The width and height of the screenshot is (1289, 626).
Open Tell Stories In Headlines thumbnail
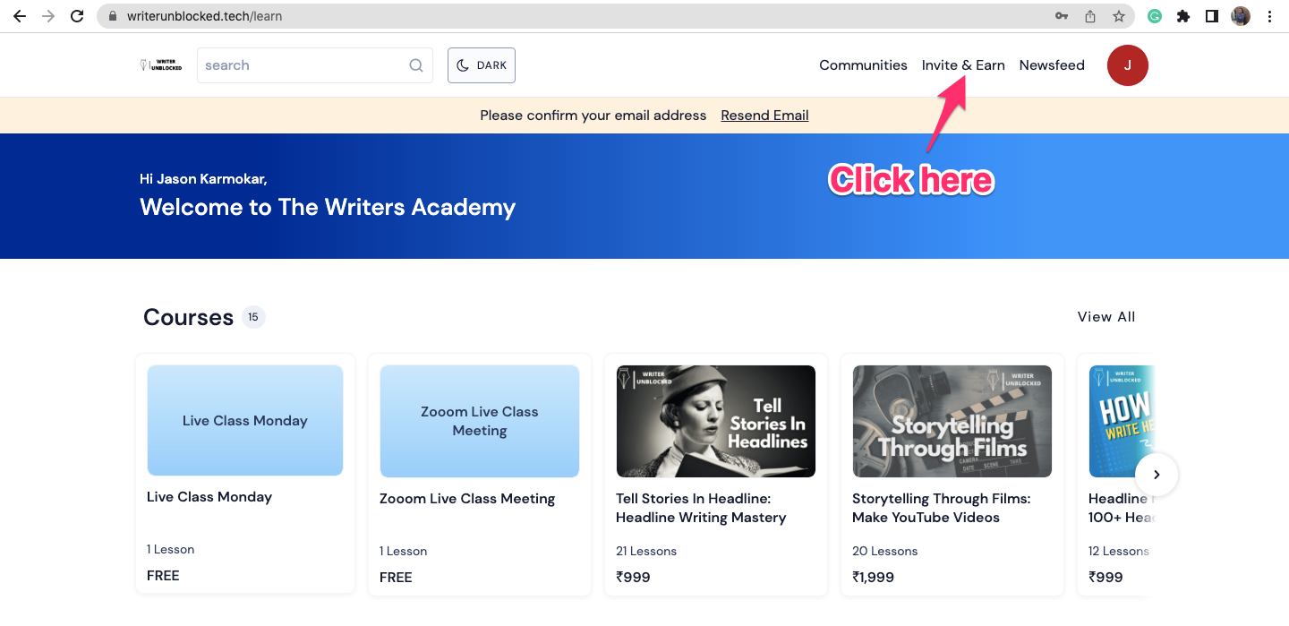(x=716, y=421)
